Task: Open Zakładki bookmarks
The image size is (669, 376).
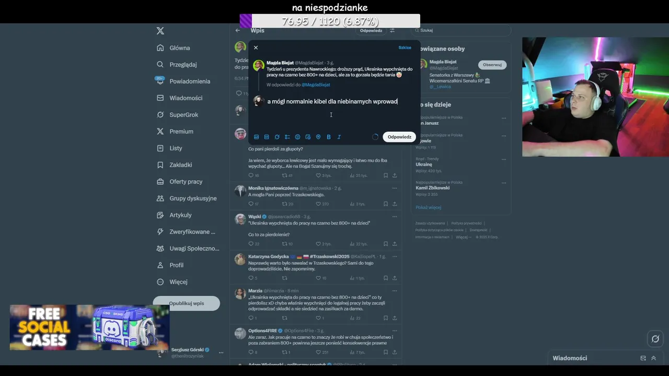Action: tap(175, 164)
